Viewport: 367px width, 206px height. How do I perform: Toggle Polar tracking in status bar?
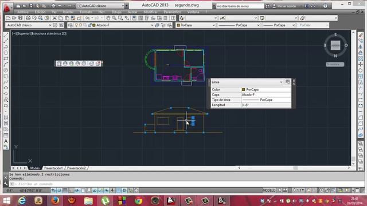click(77, 191)
